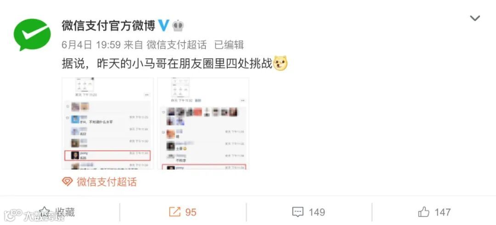Click the 已编辑 edited label

(x=229, y=45)
